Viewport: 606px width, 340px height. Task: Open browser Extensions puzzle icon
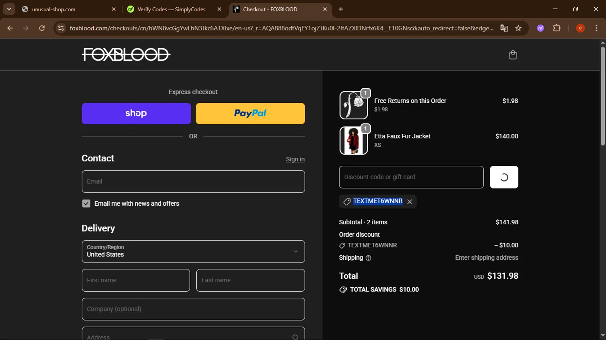point(557,28)
